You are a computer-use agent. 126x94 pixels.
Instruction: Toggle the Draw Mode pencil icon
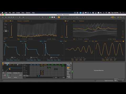pyautogui.click(x=111, y=17)
